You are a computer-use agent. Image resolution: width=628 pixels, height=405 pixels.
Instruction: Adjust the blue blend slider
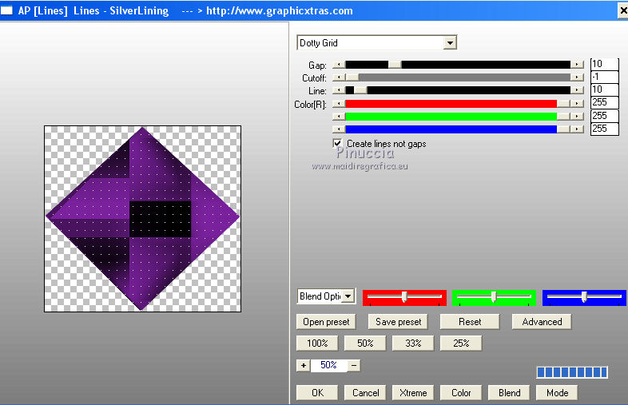(x=584, y=297)
